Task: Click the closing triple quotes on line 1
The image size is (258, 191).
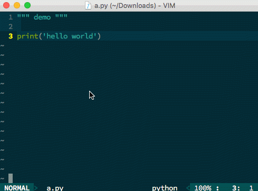Action: 61,16
